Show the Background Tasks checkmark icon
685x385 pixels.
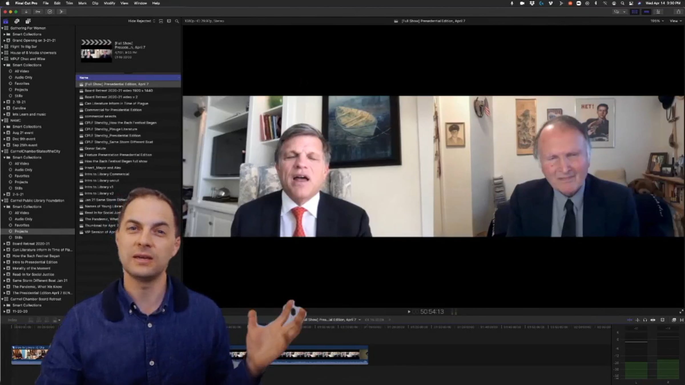[x=50, y=12]
